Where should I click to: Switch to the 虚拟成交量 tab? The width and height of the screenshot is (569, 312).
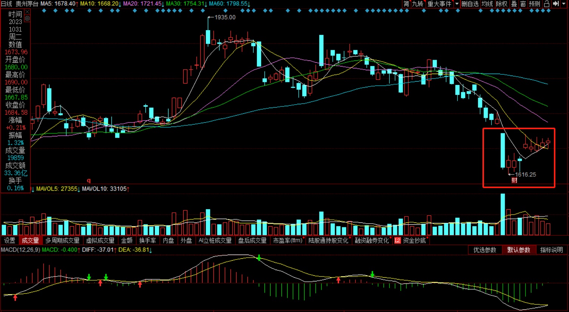[100, 241]
